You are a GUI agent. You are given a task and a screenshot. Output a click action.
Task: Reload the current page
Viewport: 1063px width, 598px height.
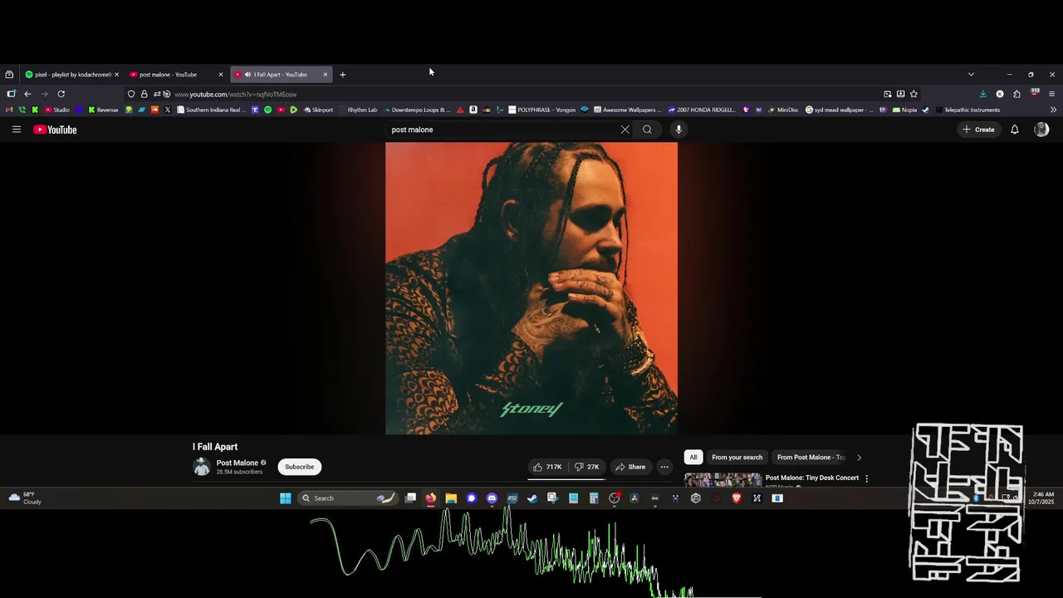pyautogui.click(x=61, y=94)
